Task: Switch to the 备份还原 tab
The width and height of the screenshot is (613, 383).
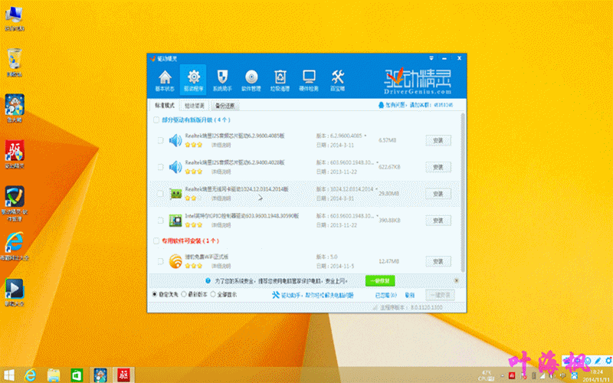Action: [x=225, y=106]
